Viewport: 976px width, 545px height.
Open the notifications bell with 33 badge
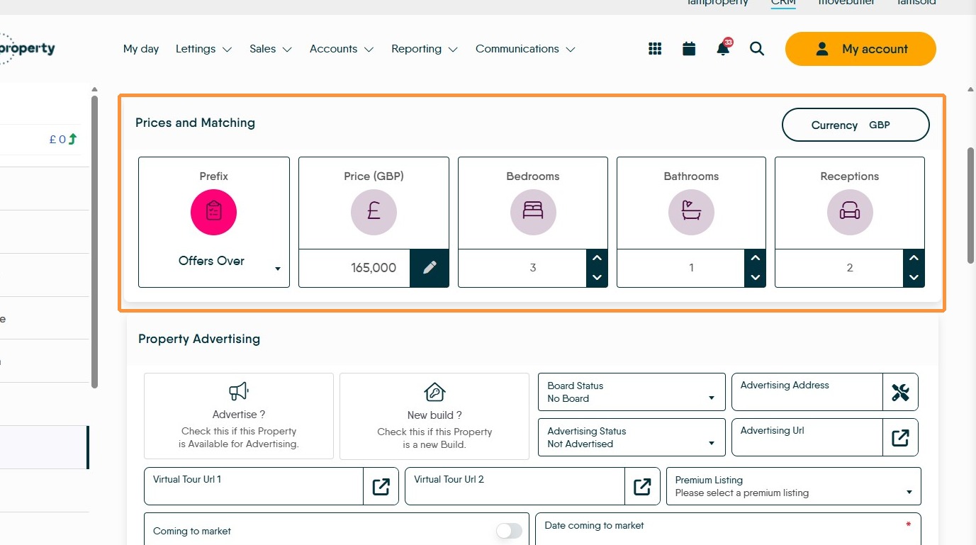click(x=723, y=47)
